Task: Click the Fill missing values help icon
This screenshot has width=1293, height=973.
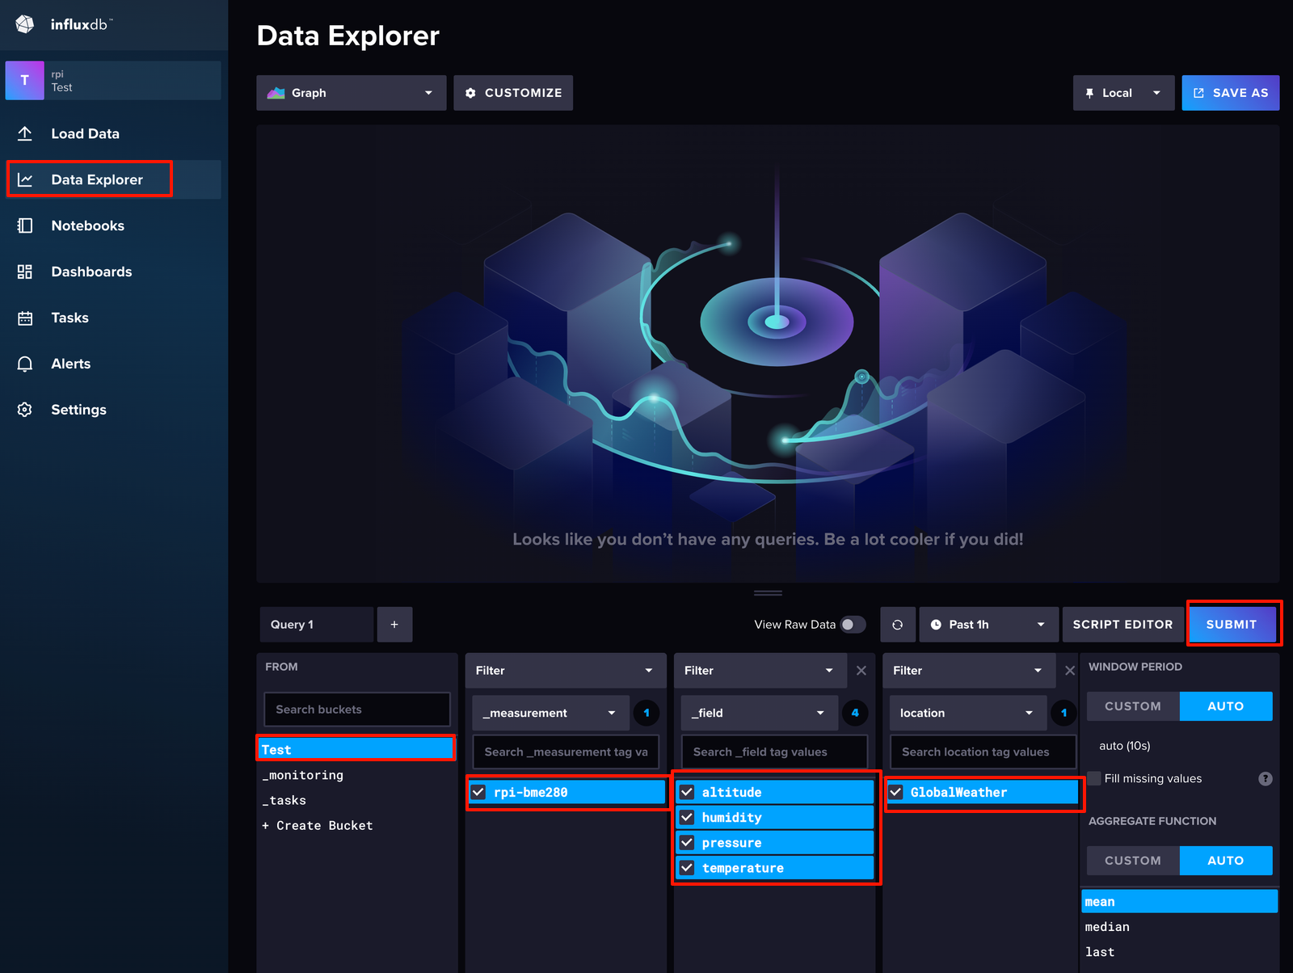Action: pos(1266,778)
